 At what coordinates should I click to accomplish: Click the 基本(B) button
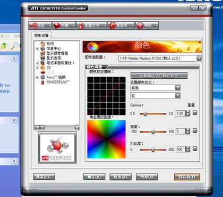[44, 177]
